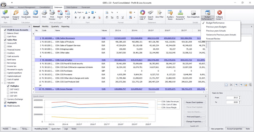This screenshot has height=132, width=254.
Task: Apply the Zero Filter
Action: tap(159, 13)
